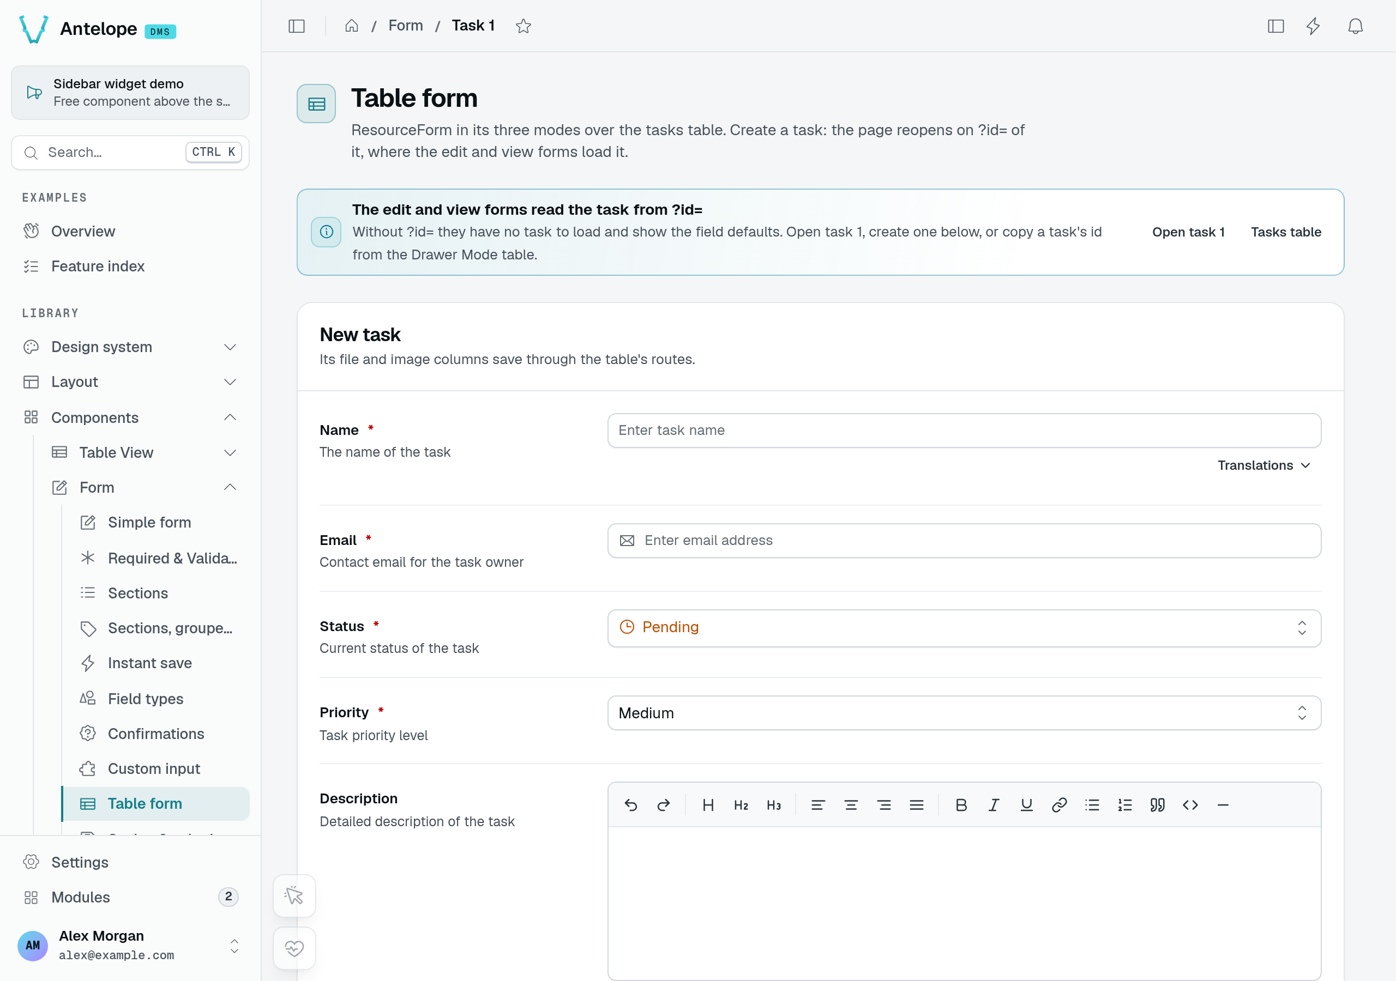Open Feature index in sidebar
This screenshot has width=1396, height=981.
point(130,266)
